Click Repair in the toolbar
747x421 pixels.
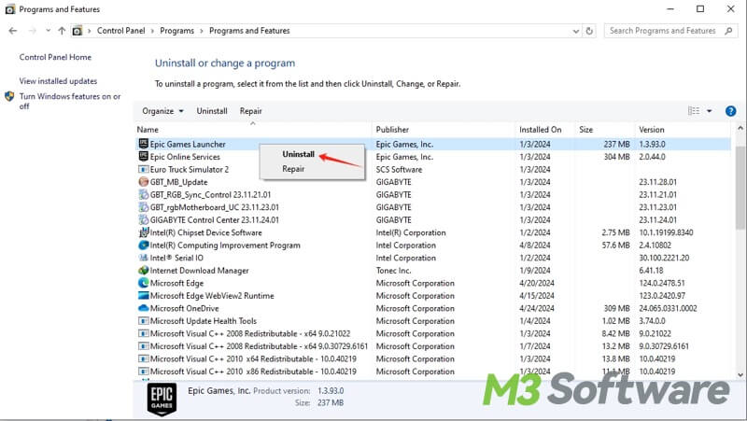coord(250,111)
